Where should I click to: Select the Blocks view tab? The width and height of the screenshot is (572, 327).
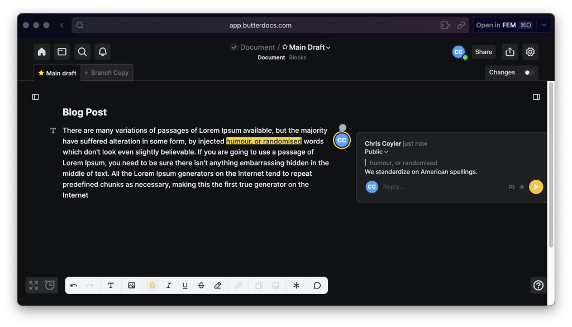[298, 57]
